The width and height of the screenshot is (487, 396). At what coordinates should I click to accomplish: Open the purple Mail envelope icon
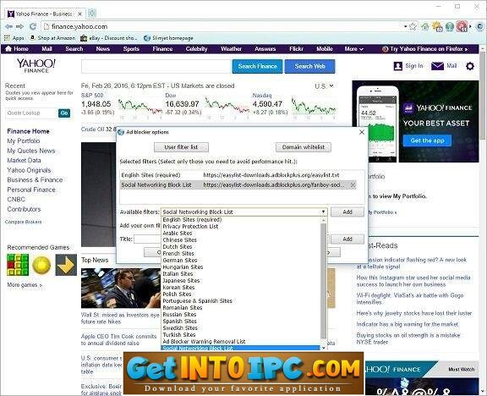point(437,66)
